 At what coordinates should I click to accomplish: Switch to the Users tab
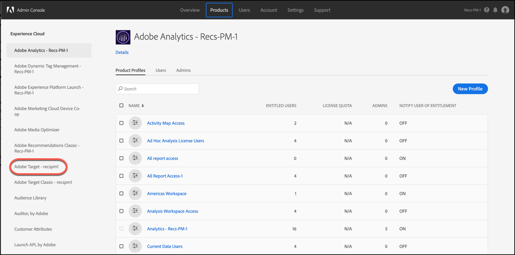point(161,70)
